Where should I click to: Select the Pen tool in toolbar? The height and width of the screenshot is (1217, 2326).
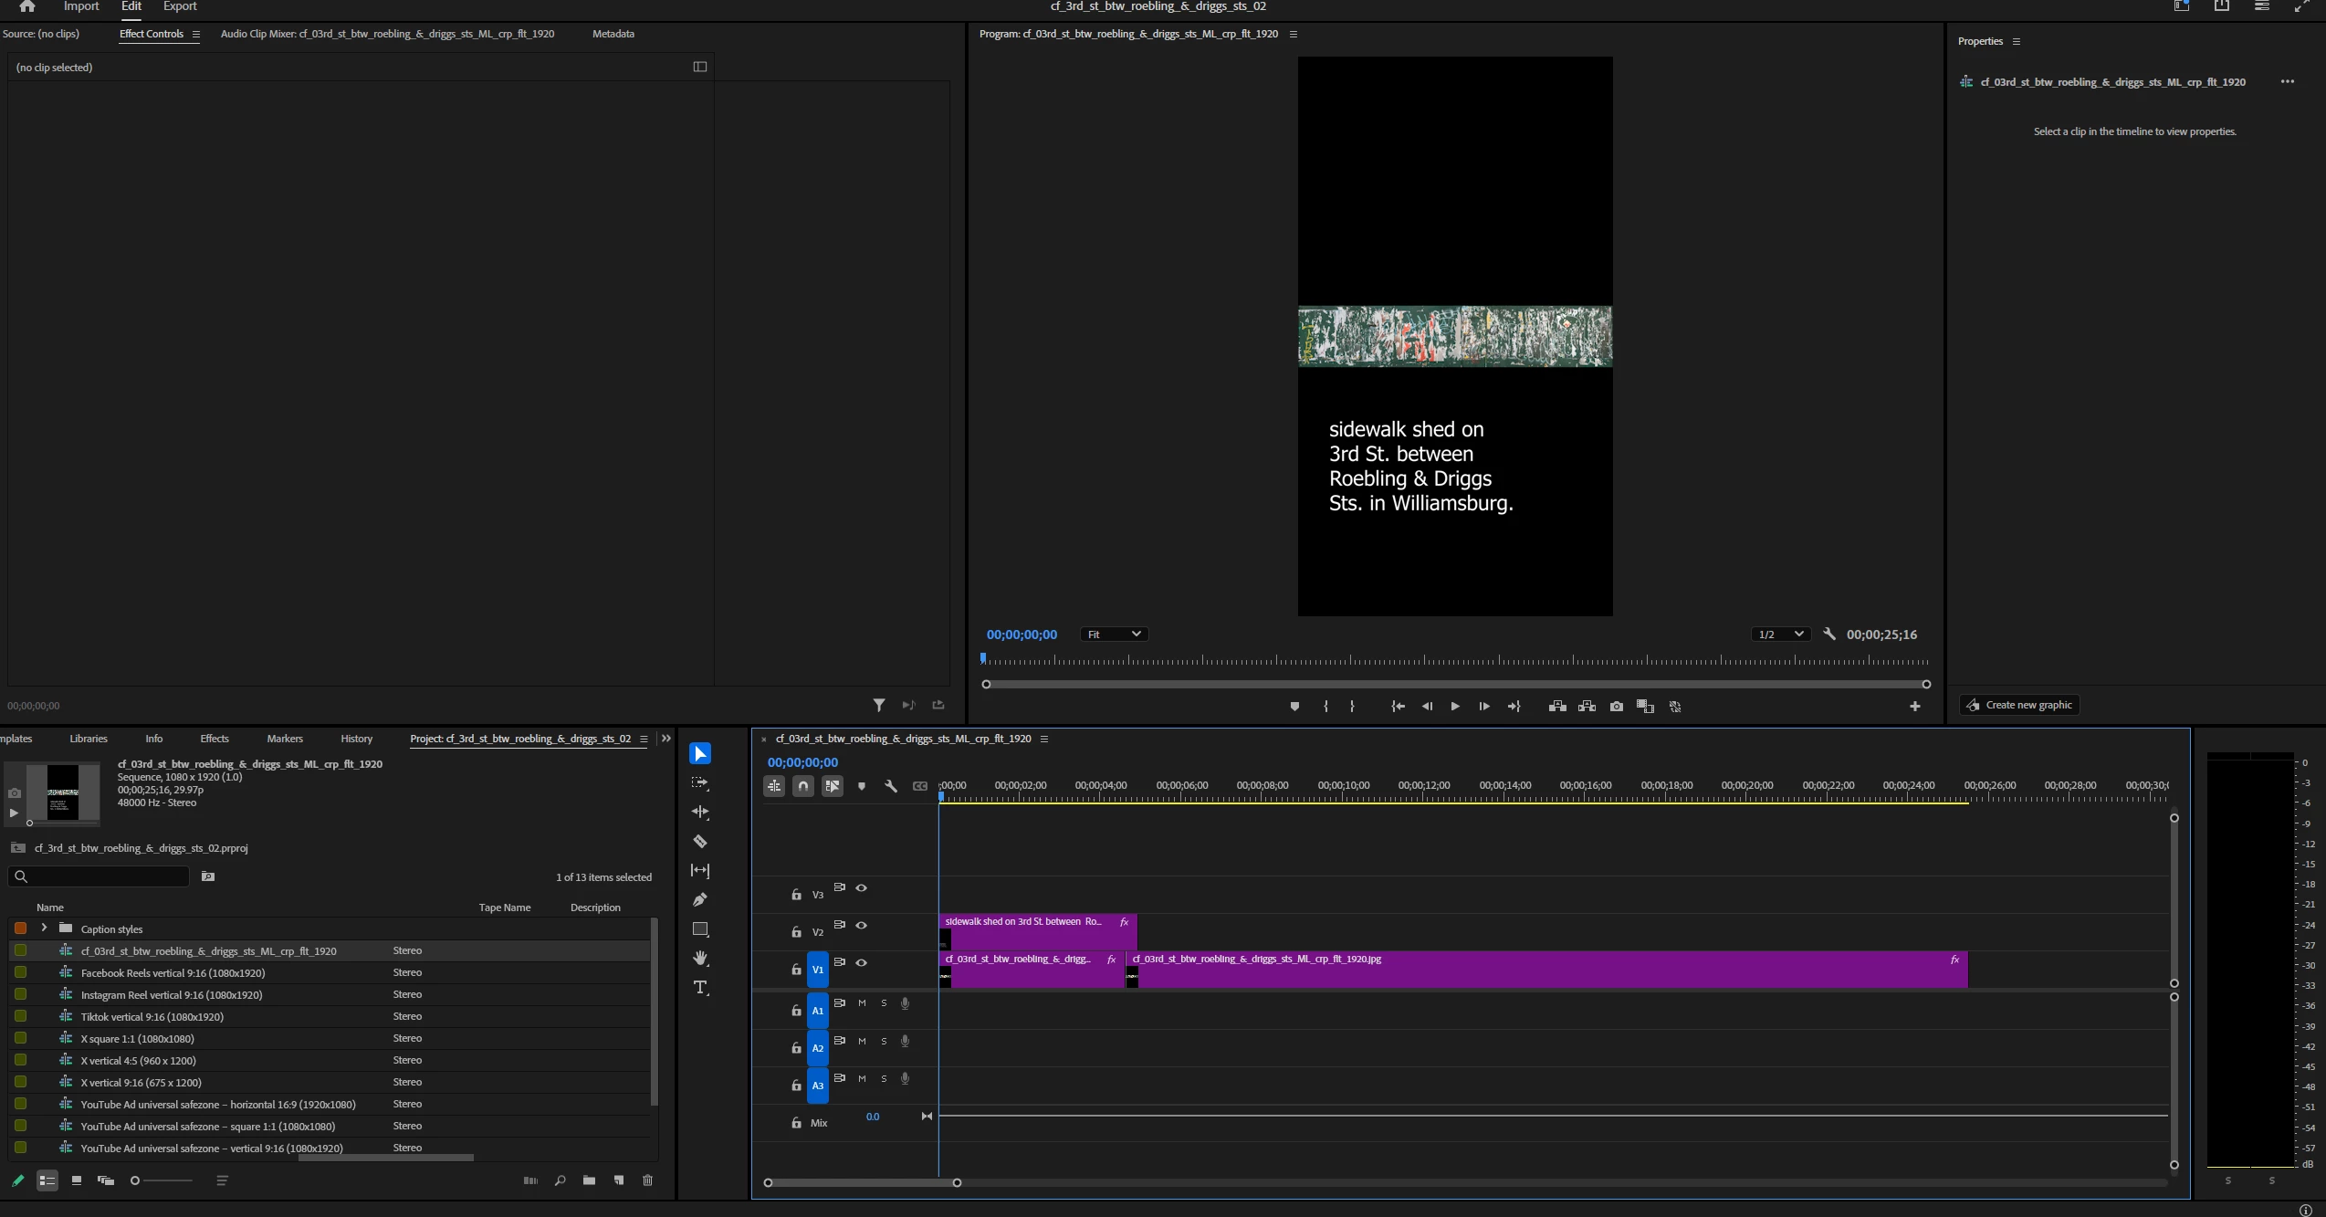point(700,900)
